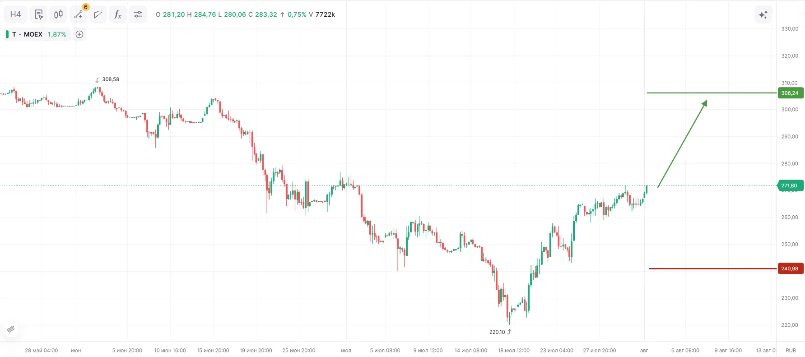Click the AI sparkle icon top right
This screenshot has width=805, height=357.
tap(763, 14)
